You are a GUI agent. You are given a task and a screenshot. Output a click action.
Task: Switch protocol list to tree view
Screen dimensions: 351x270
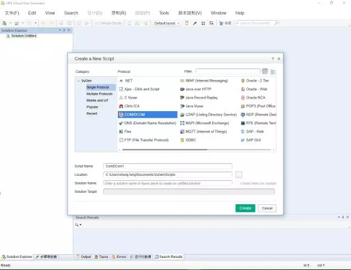point(273,72)
